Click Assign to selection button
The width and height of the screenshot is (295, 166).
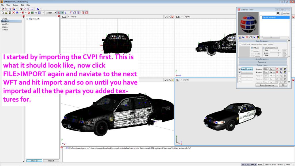(267, 85)
